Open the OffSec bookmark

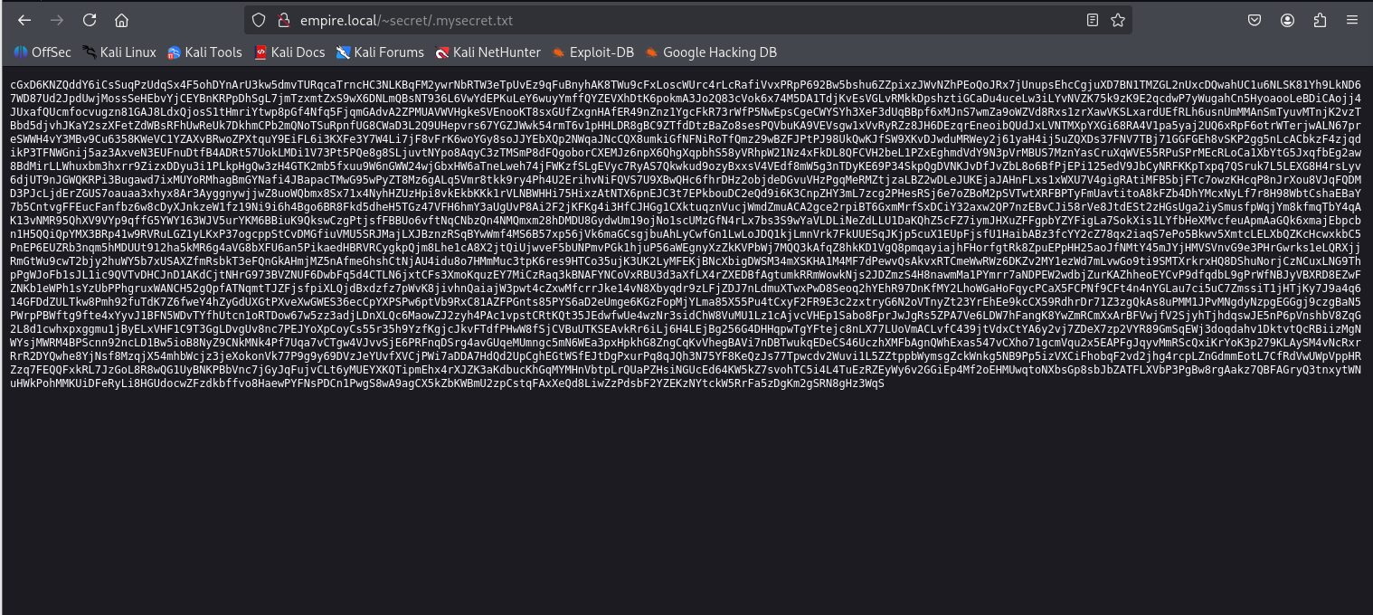coord(43,52)
